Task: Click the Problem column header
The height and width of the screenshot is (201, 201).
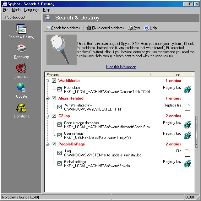Action: [97, 75]
